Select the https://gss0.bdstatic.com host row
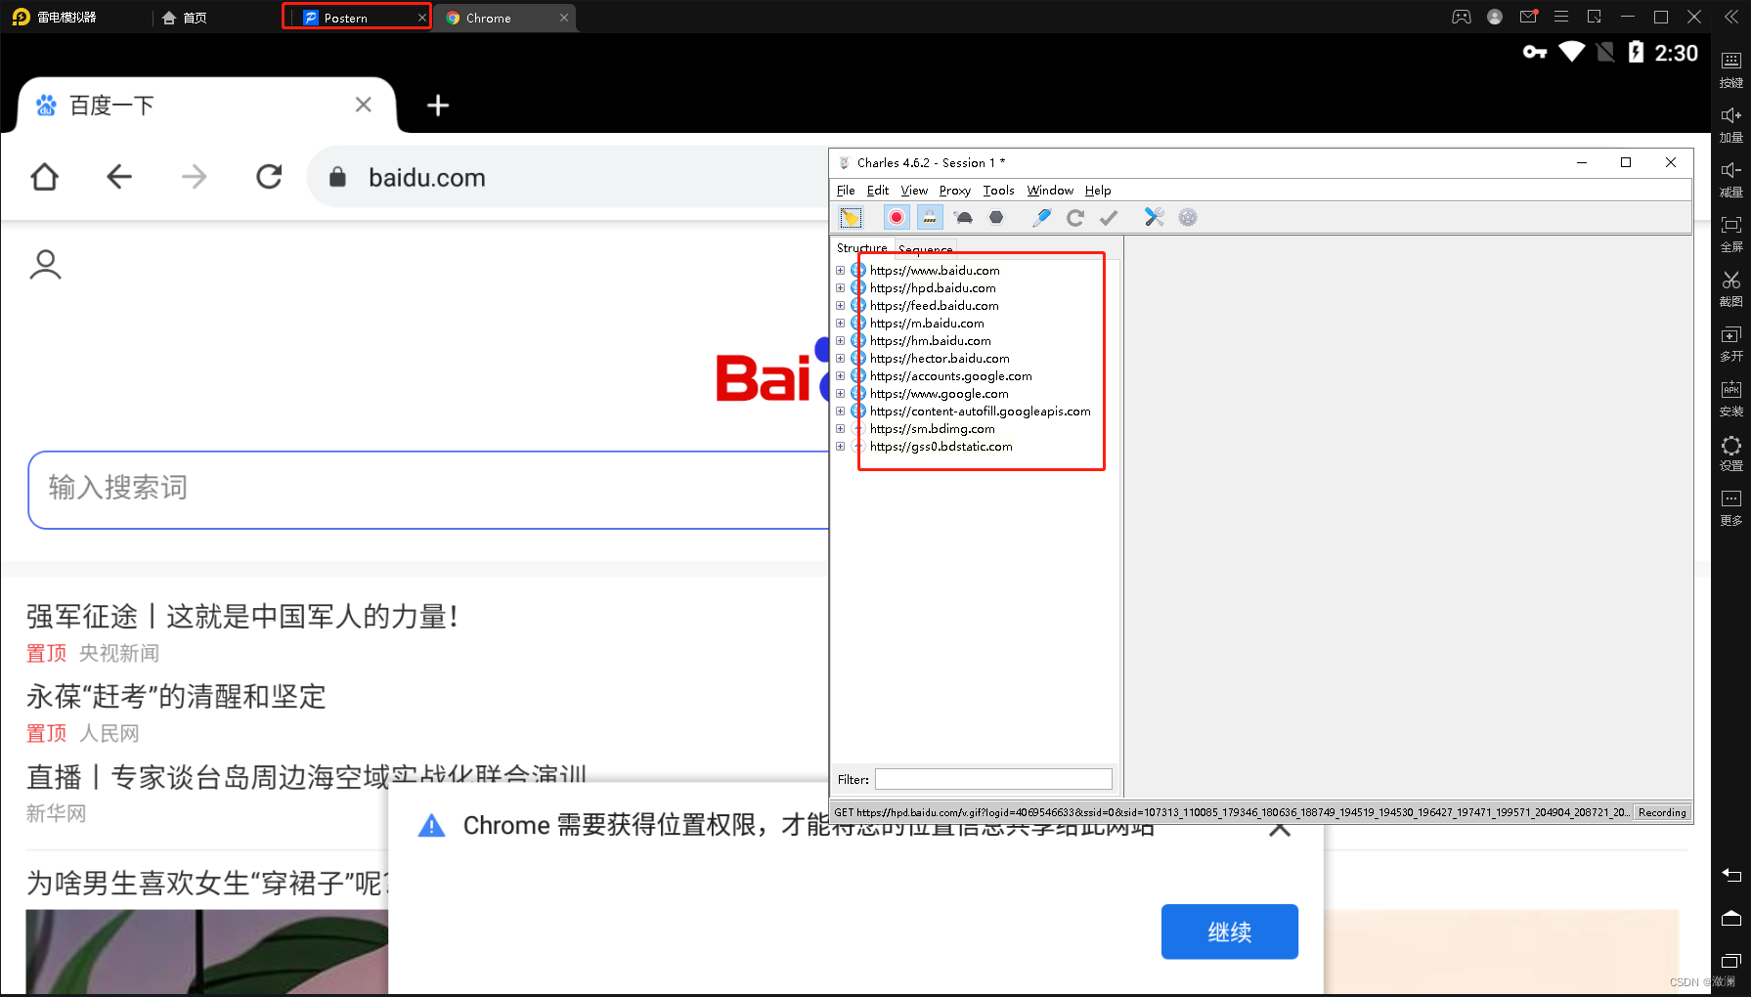The height and width of the screenshot is (997, 1751). tap(941, 447)
